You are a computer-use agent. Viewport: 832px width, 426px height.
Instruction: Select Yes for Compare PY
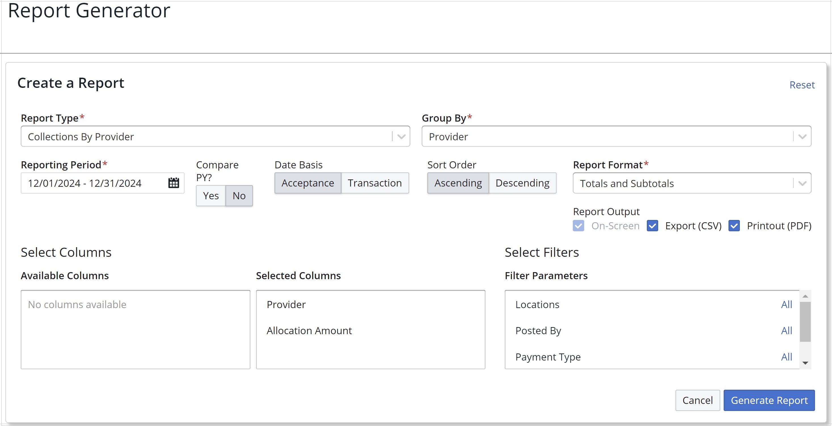pos(211,196)
